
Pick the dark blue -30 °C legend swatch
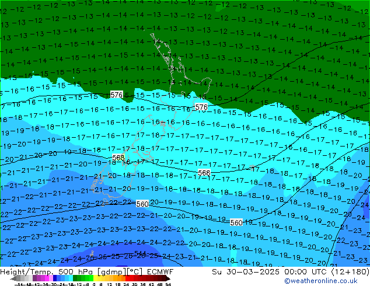(x=55, y=278)
